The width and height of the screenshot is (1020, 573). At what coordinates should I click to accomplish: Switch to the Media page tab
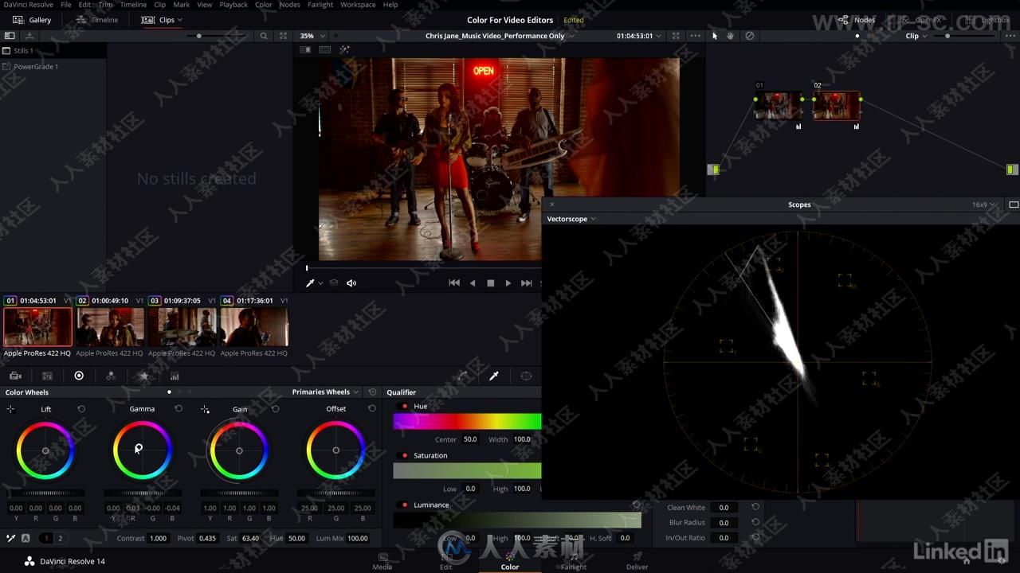382,561
